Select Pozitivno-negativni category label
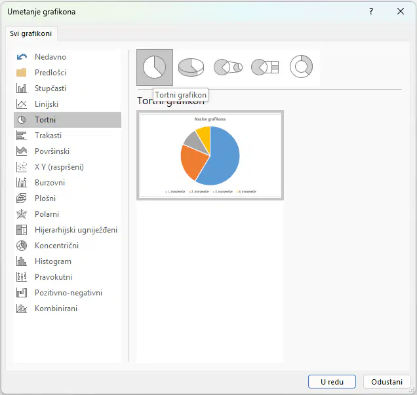The width and height of the screenshot is (417, 395). click(x=68, y=292)
